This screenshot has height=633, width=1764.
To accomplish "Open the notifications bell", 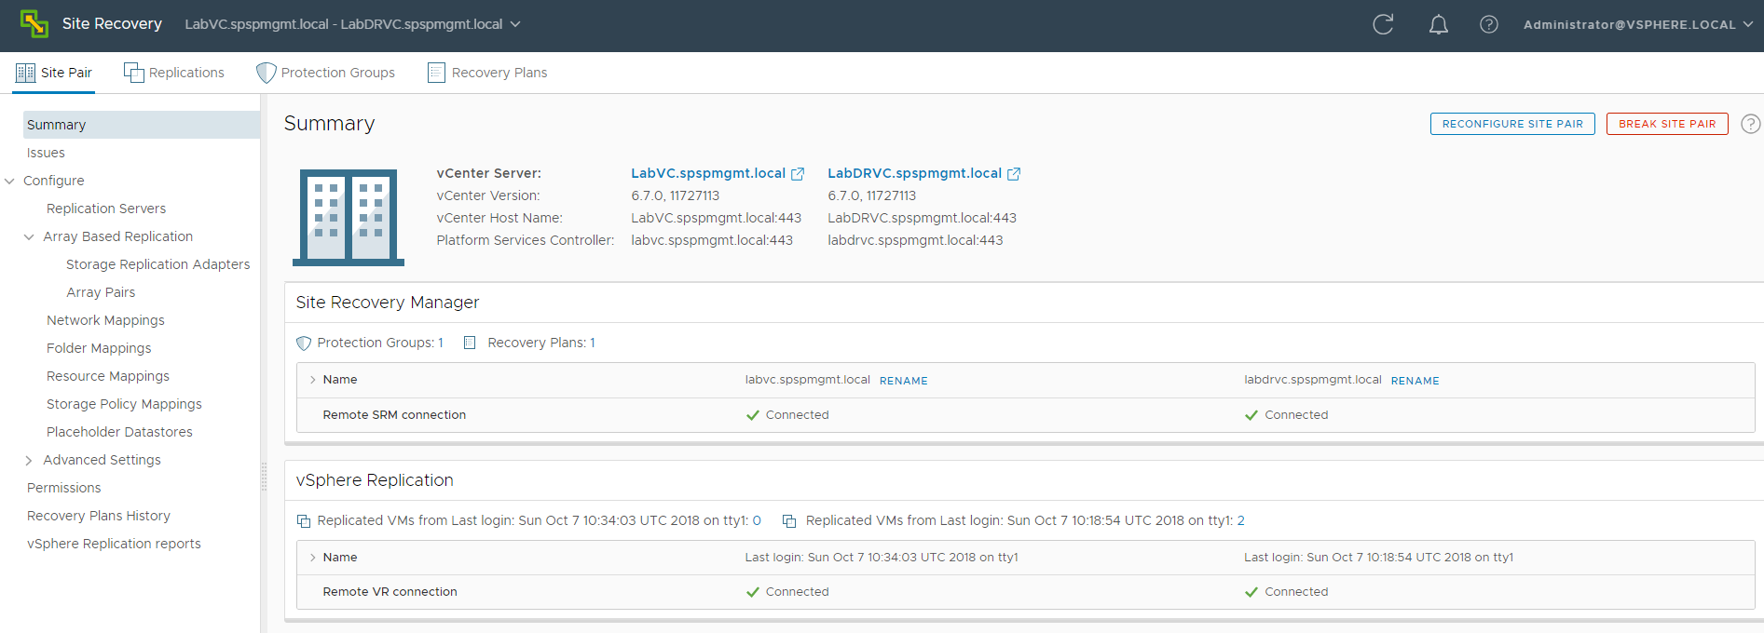I will coord(1439,24).
